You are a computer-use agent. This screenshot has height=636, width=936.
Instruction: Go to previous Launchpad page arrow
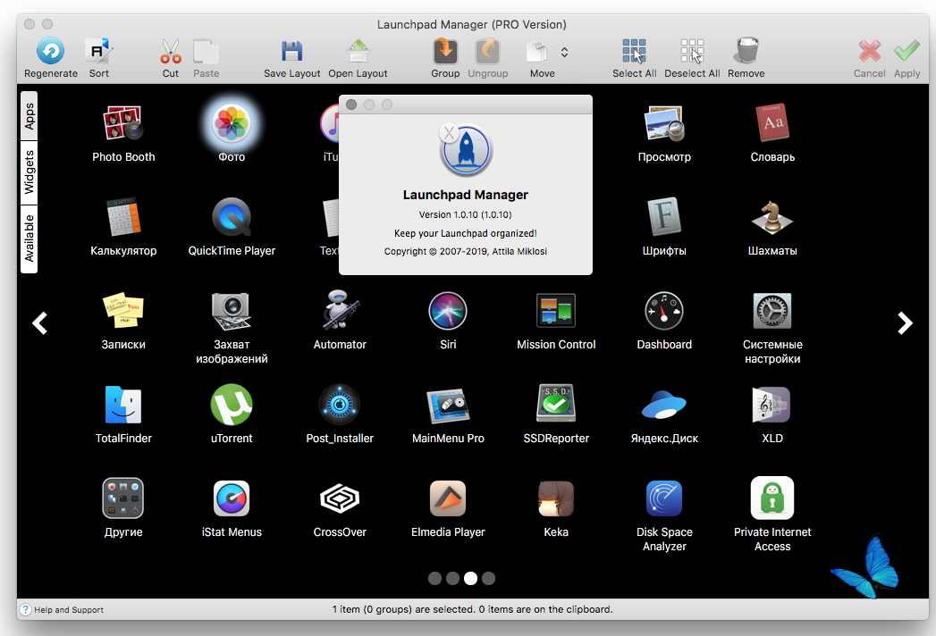pyautogui.click(x=39, y=323)
